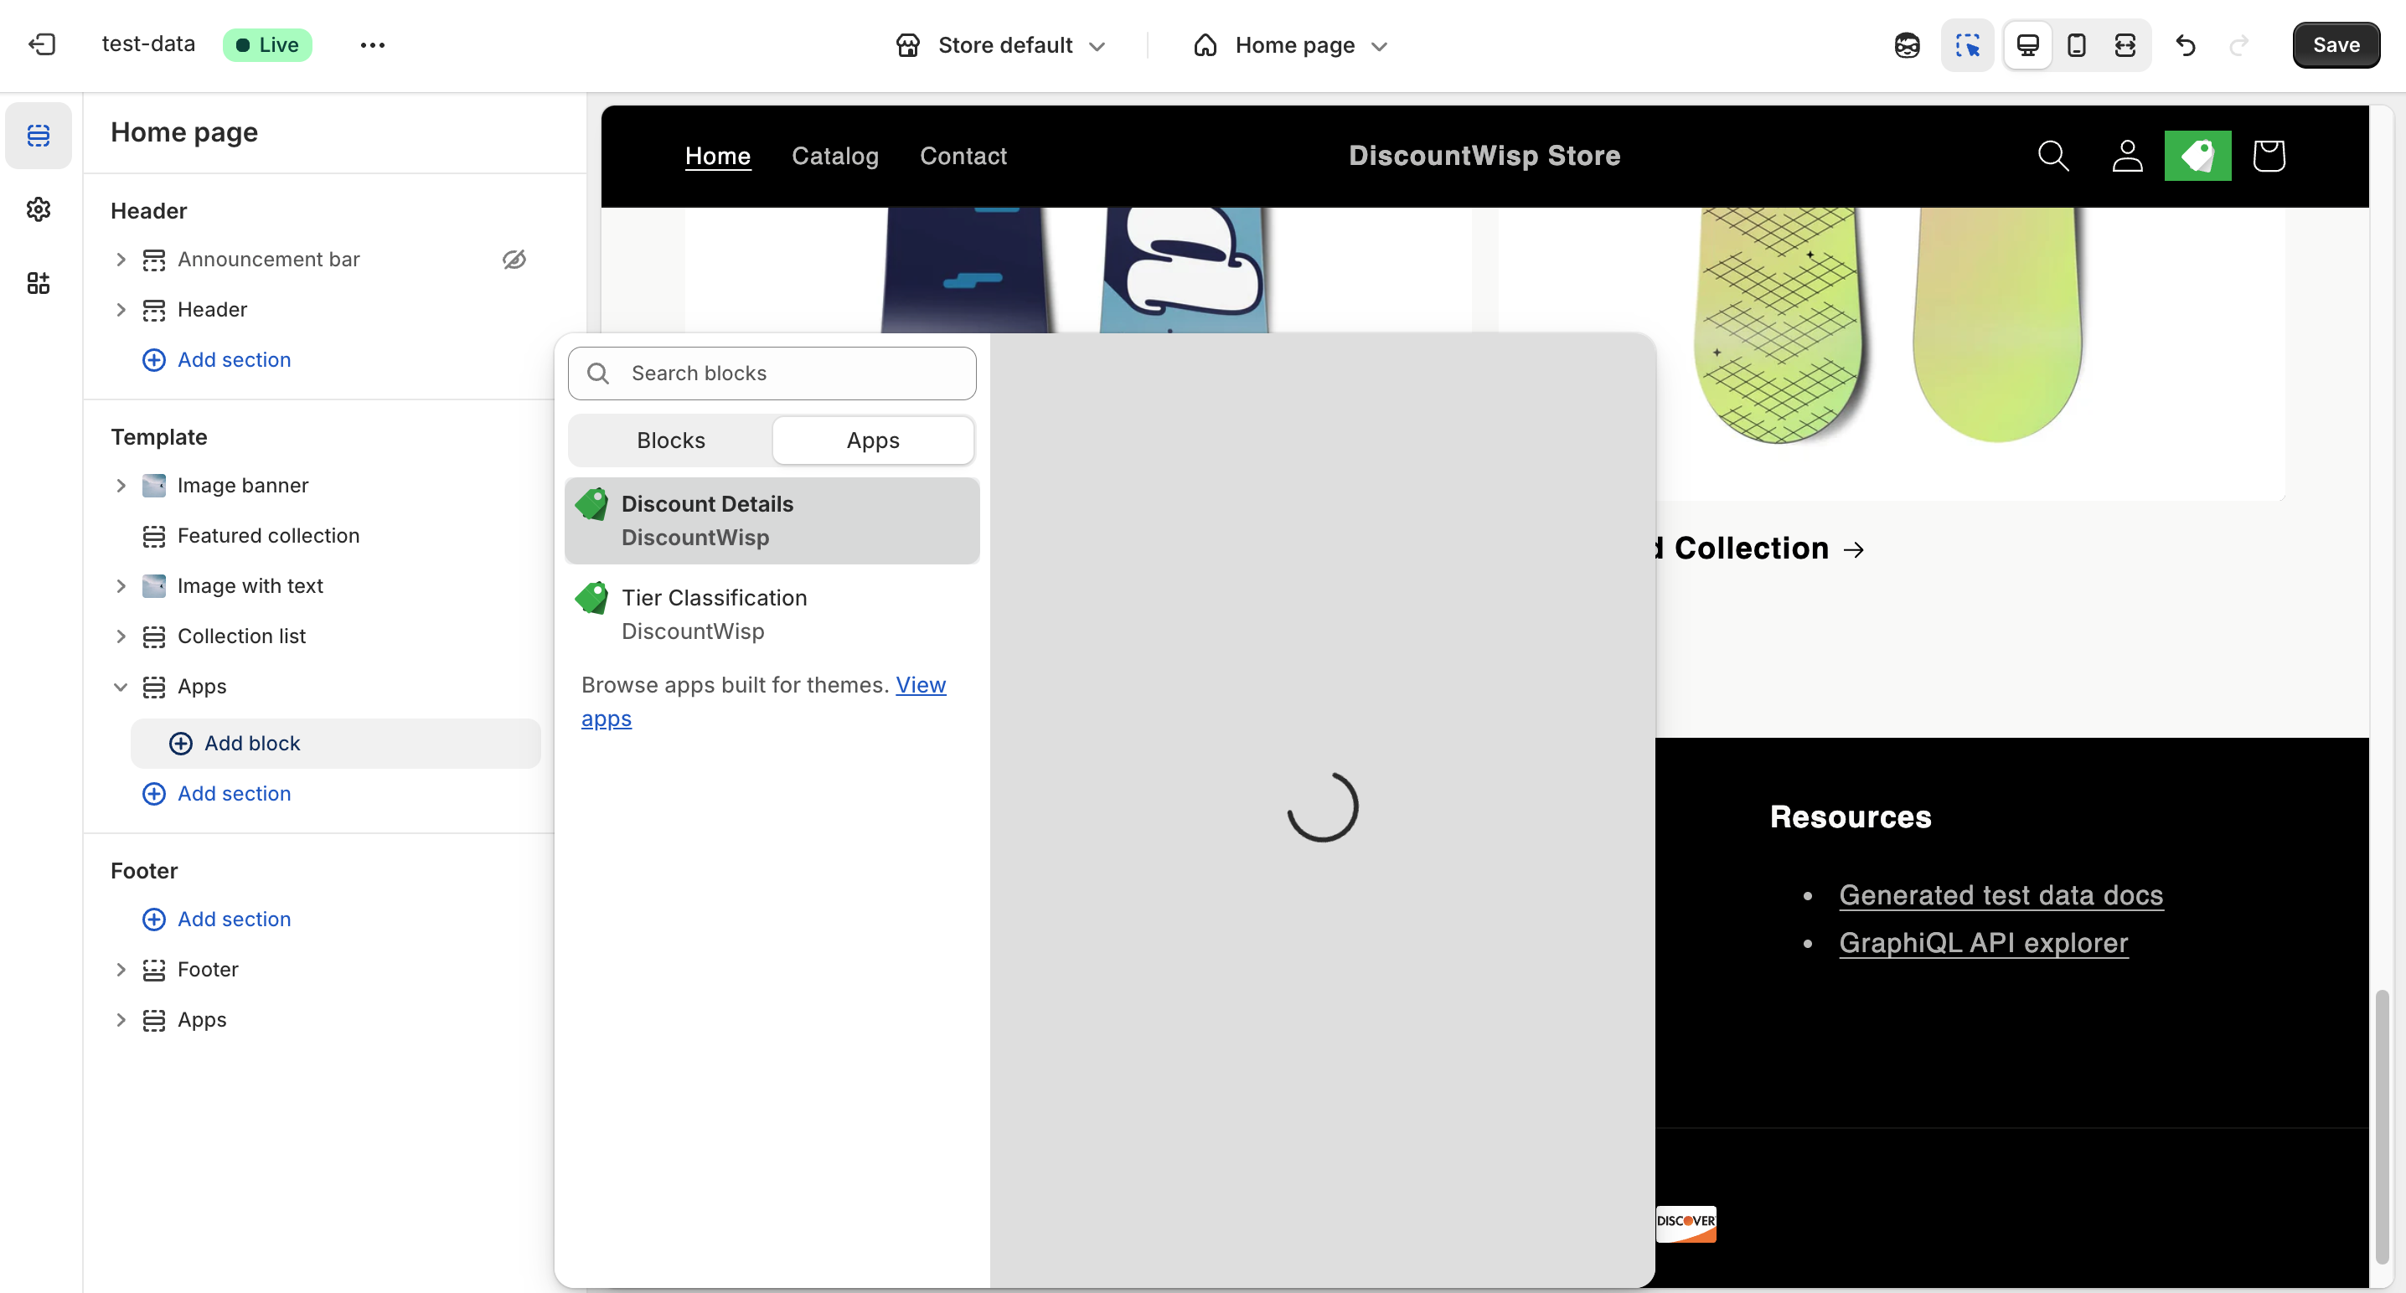2406x1293 pixels.
Task: Open theme settings gear icon
Action: tap(39, 209)
